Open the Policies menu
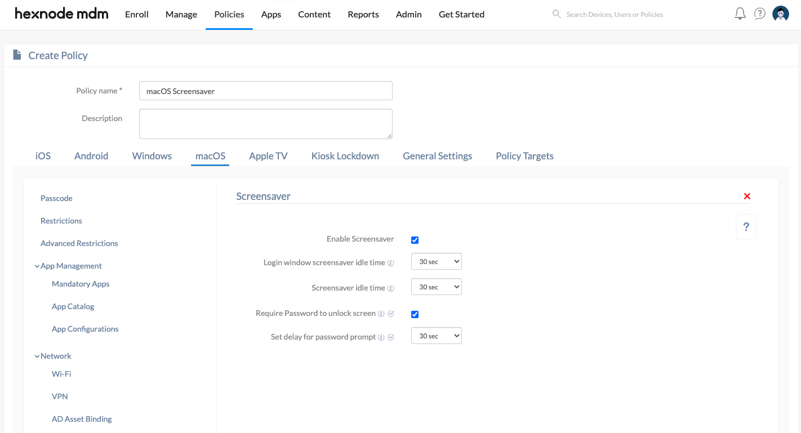Screen dimensions: 801x433 pos(229,15)
